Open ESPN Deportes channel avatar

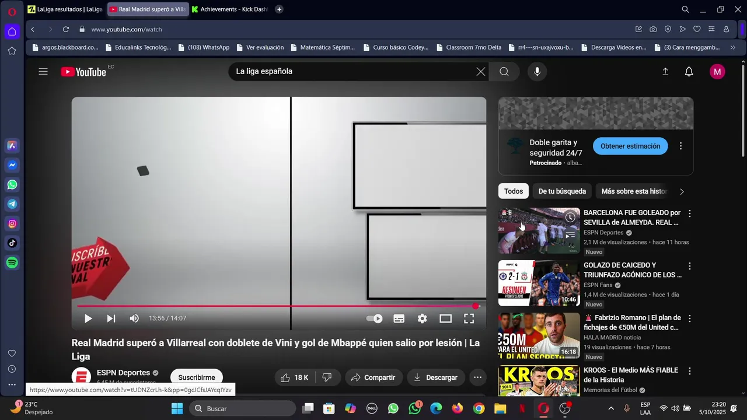pyautogui.click(x=81, y=377)
